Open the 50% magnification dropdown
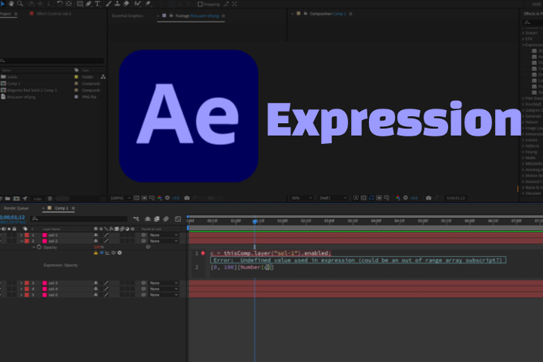543x362 pixels. click(x=301, y=198)
